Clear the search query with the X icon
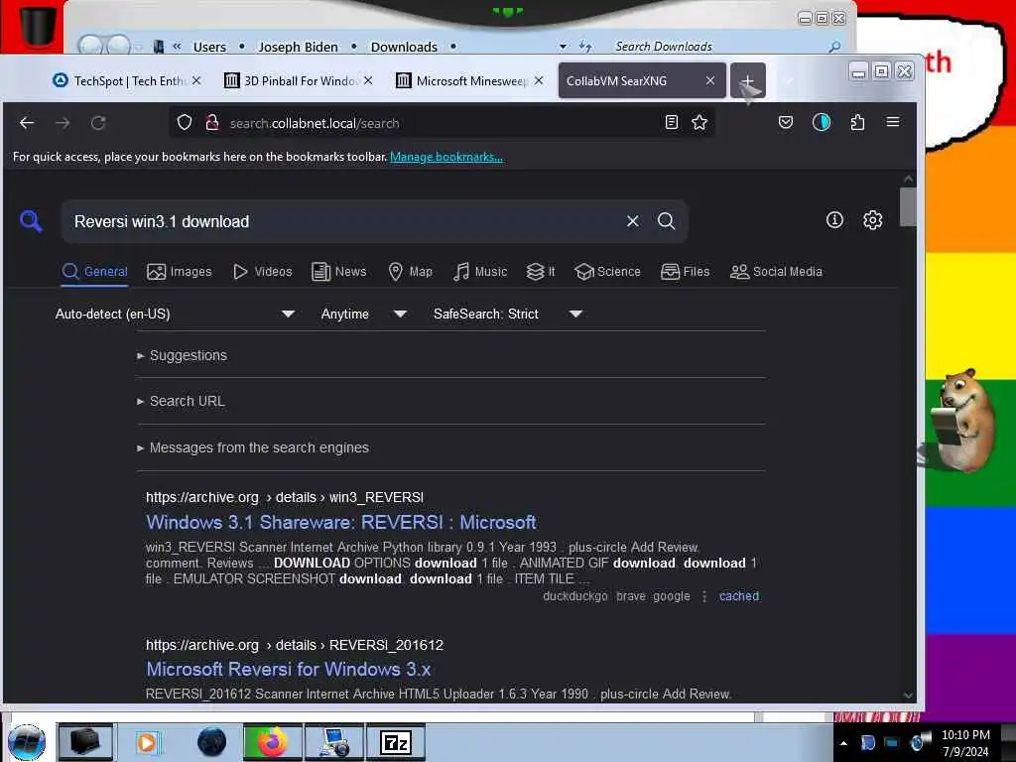 633,221
